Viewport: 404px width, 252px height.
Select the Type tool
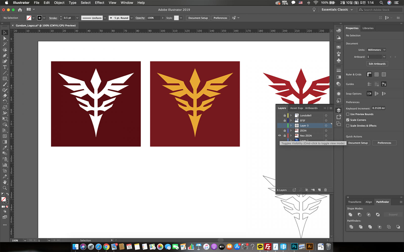click(x=5, y=67)
